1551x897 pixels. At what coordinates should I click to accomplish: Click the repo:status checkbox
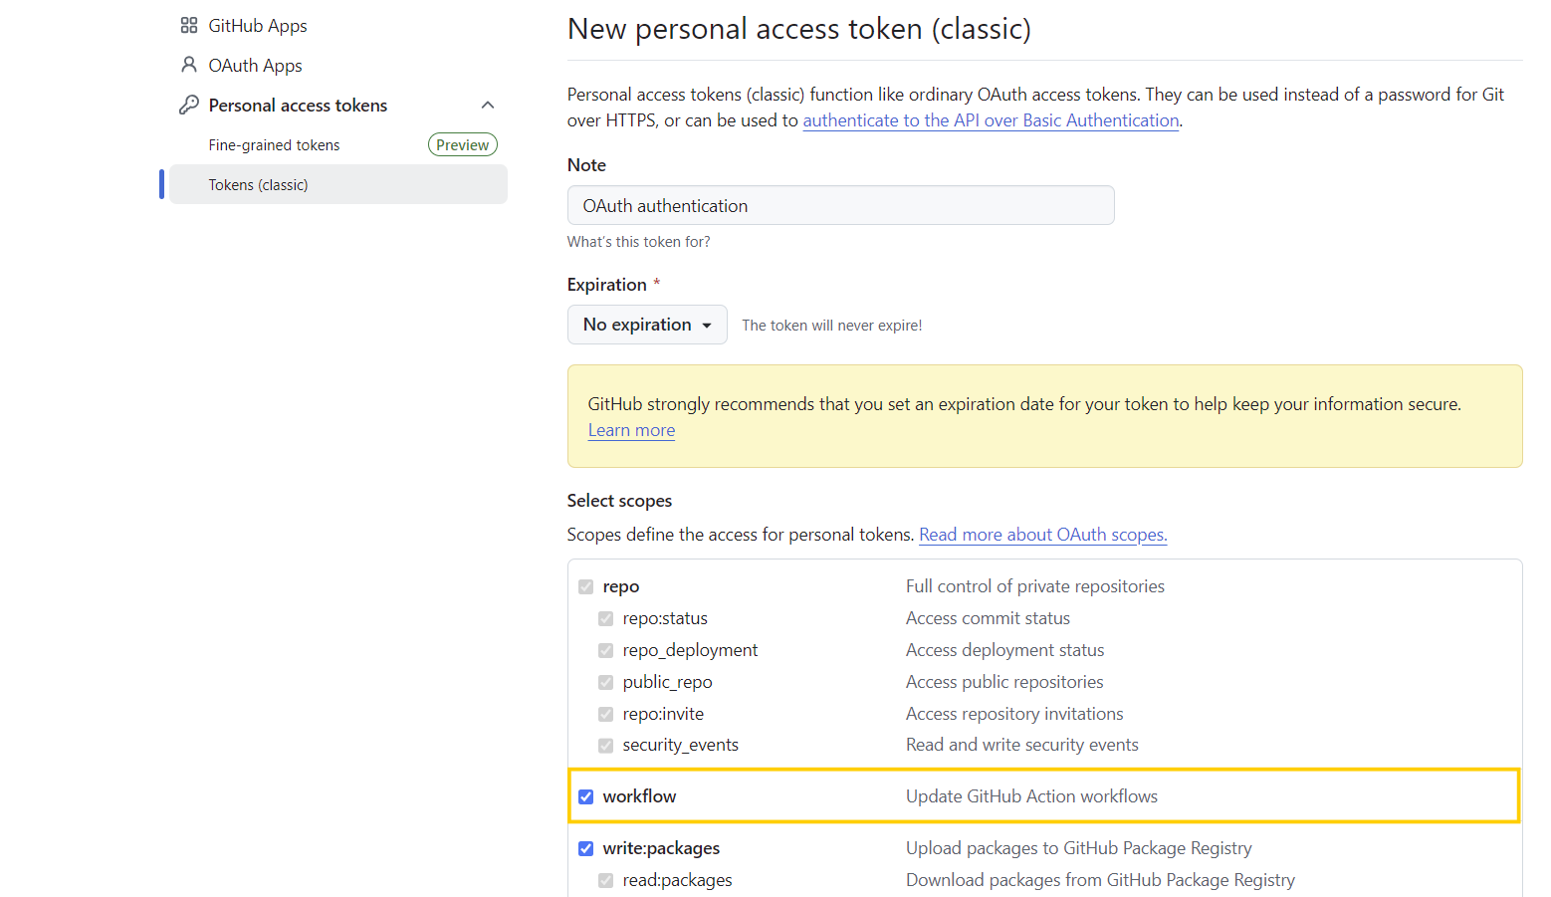(606, 618)
